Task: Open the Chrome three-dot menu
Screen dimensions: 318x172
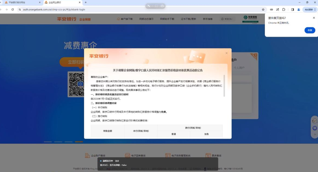Action: click(315, 9)
